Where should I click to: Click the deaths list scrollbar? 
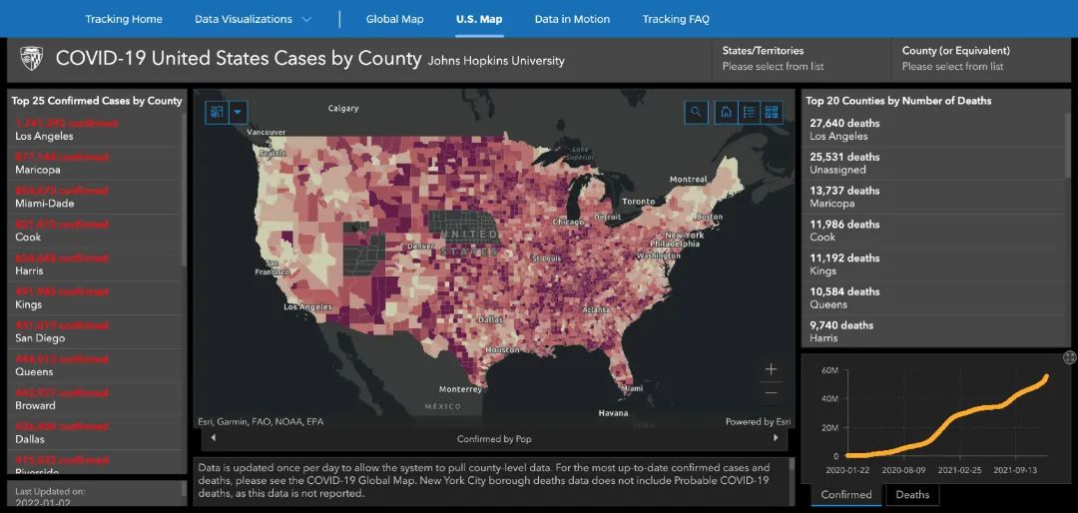tap(1068, 145)
